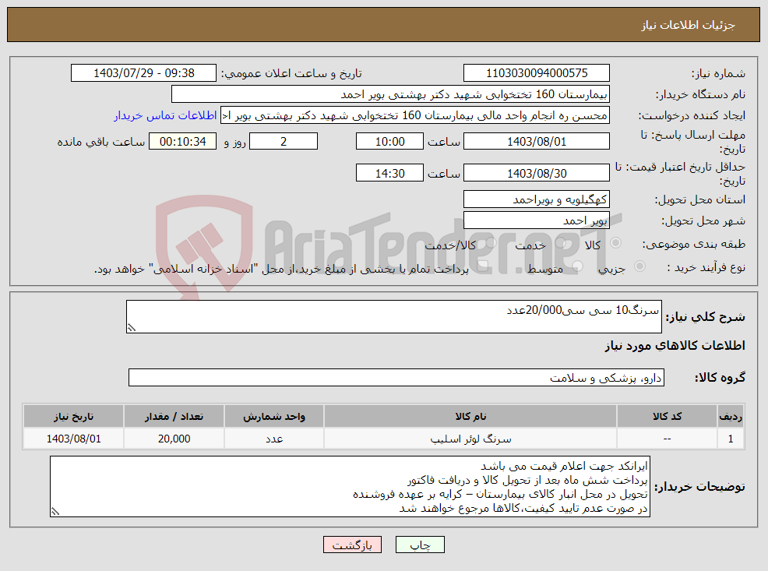Click the delivery province field کهگیلویه و بویراحمد
768x571 pixels.
(x=537, y=199)
